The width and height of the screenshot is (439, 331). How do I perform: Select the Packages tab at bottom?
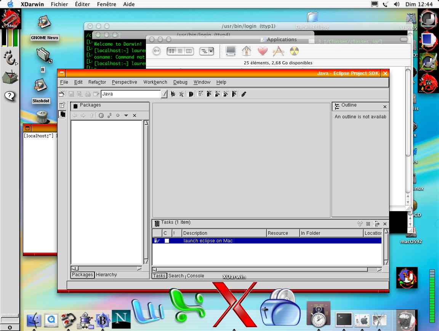pyautogui.click(x=82, y=275)
